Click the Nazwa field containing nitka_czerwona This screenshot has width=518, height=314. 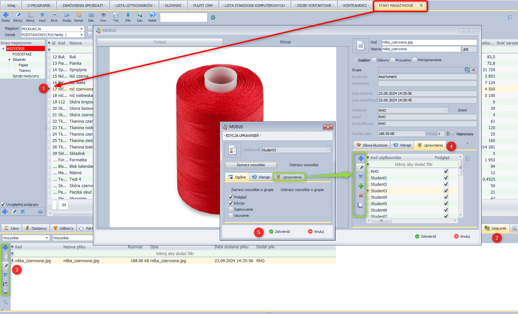pyautogui.click(x=421, y=49)
